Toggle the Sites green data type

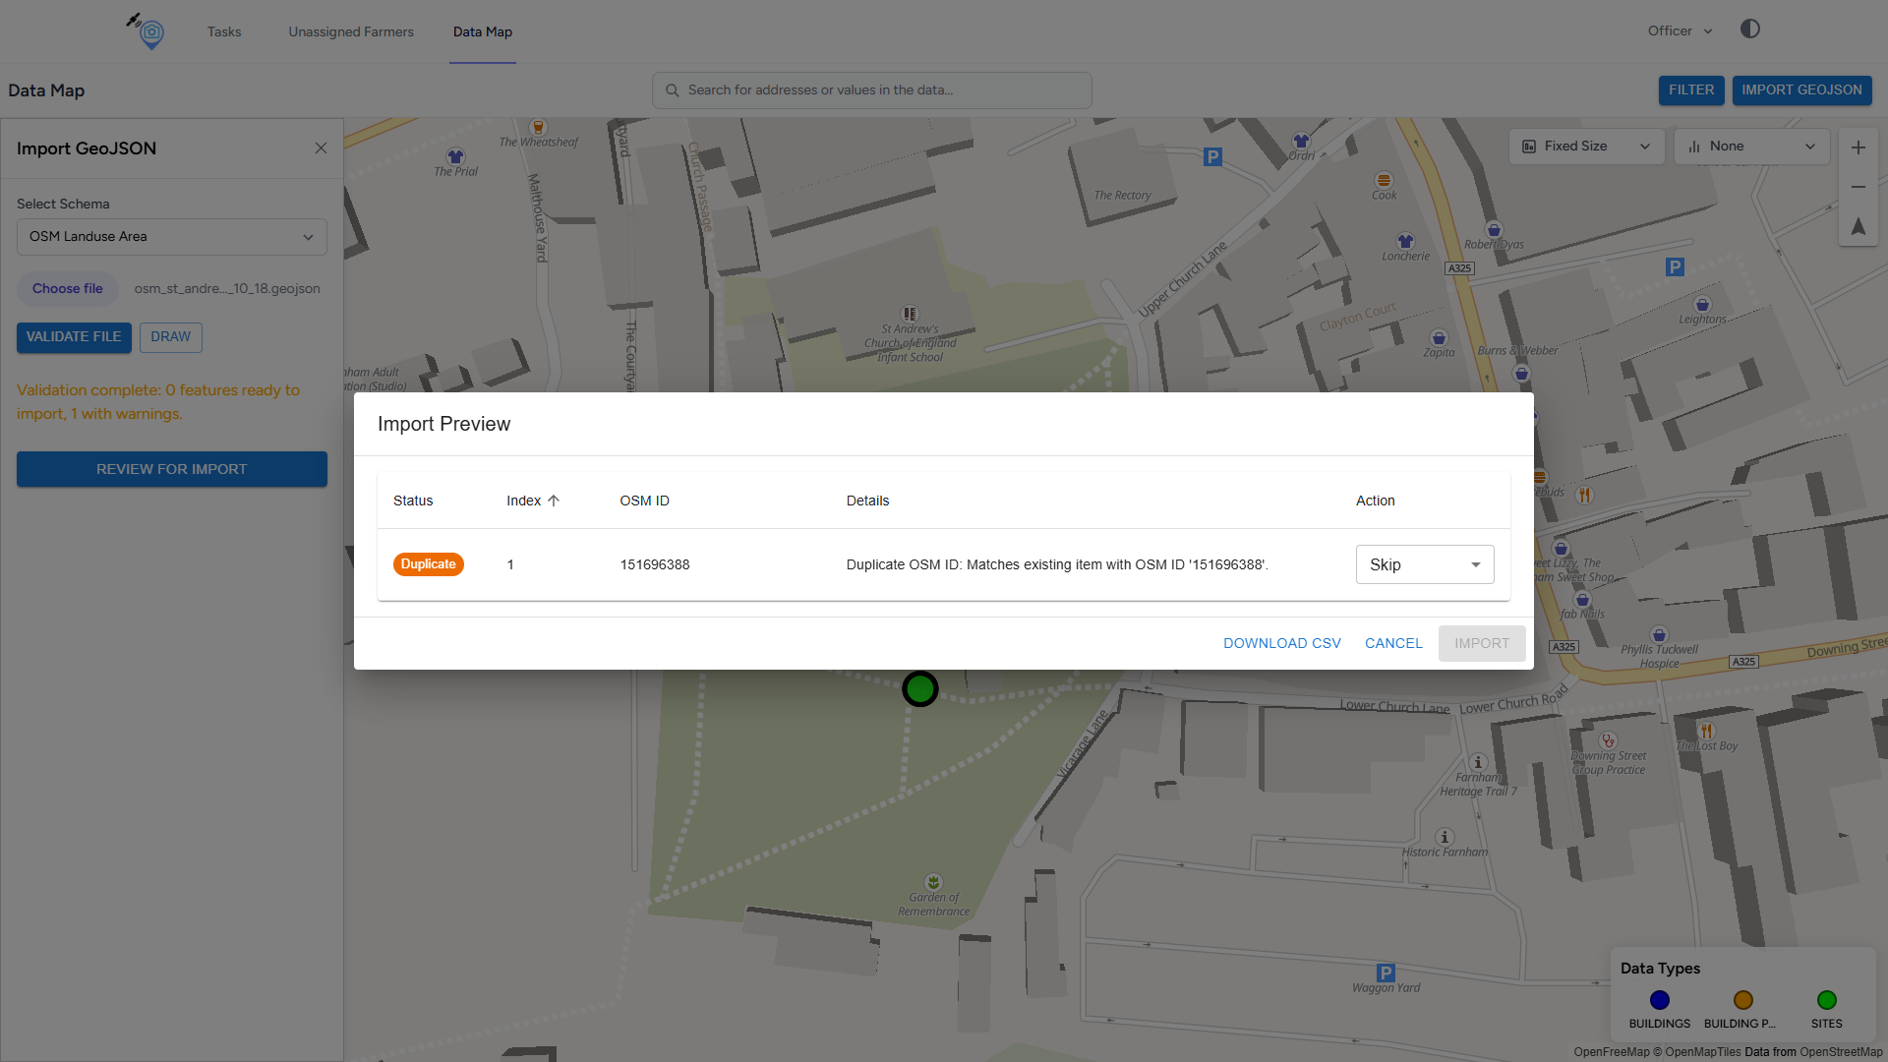click(x=1826, y=1000)
